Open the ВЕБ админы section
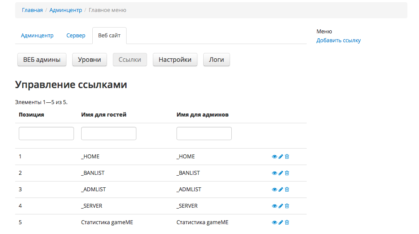This screenshot has height=234, width=419. tap(42, 60)
